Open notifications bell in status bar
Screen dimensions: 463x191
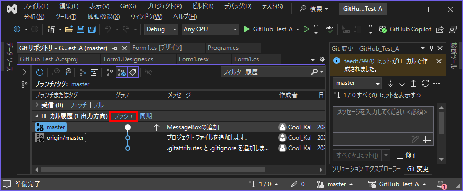[441, 184]
